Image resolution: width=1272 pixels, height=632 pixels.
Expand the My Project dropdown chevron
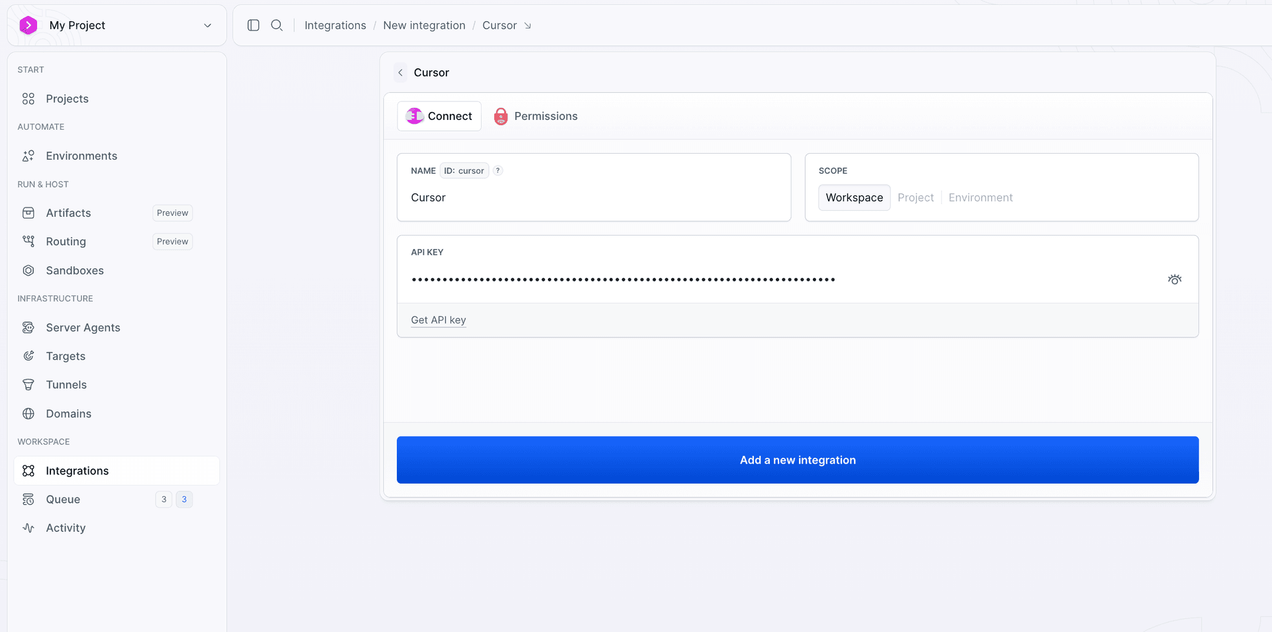(207, 25)
